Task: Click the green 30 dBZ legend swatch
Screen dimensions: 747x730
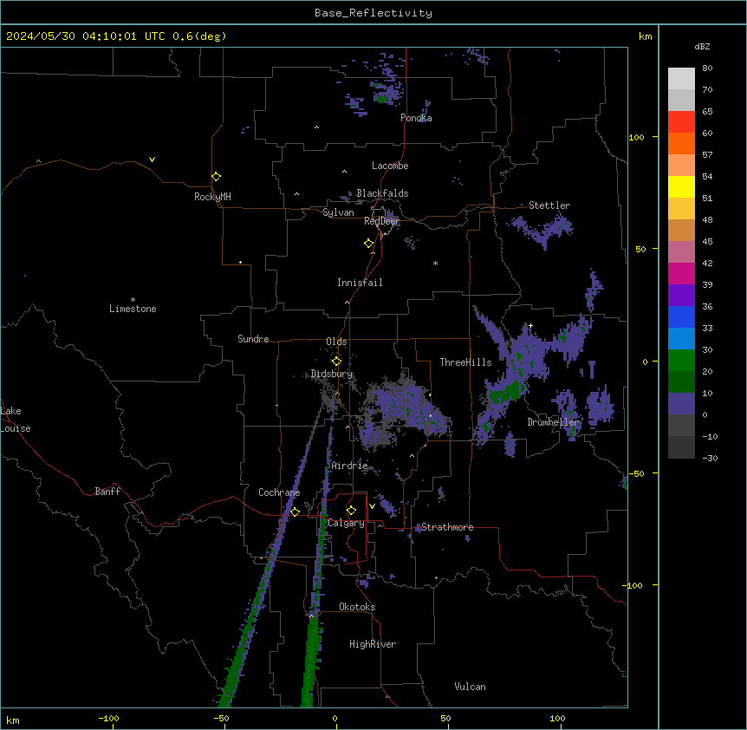Action: [681, 361]
